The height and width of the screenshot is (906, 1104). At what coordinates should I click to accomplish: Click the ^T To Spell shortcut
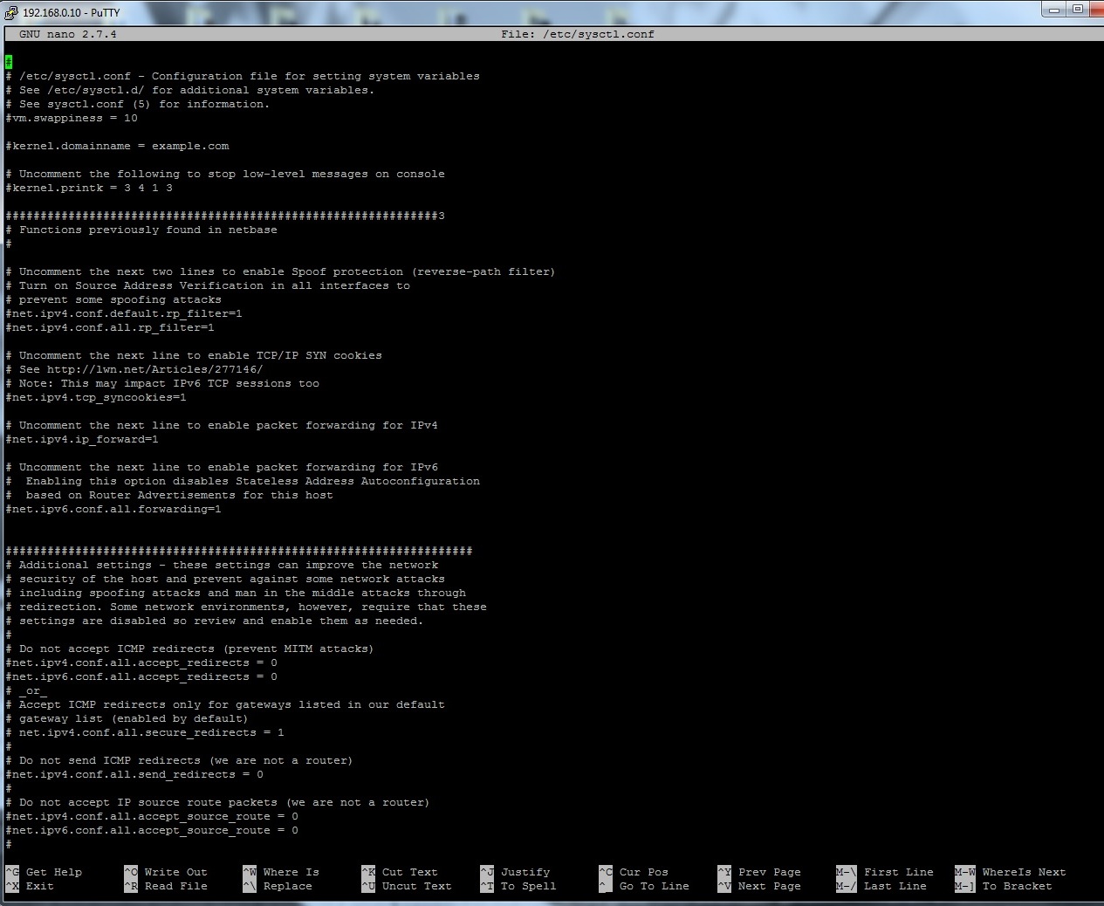pyautogui.click(x=518, y=886)
